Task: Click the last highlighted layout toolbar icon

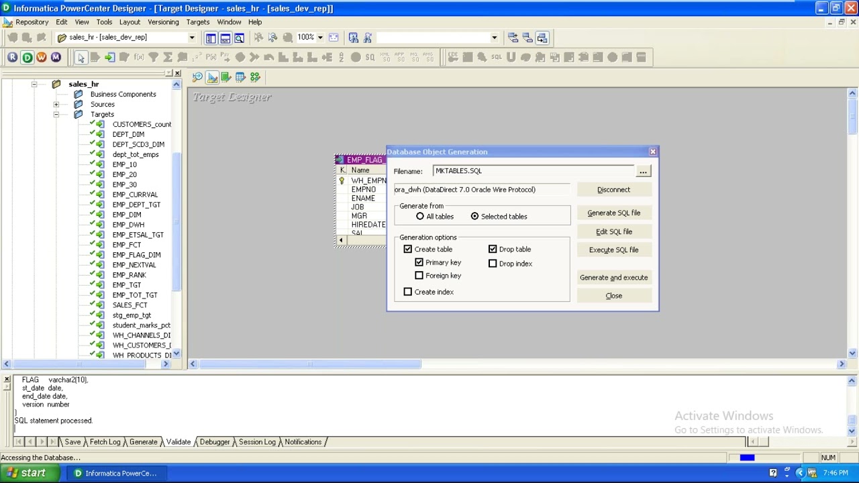Action: (542, 38)
